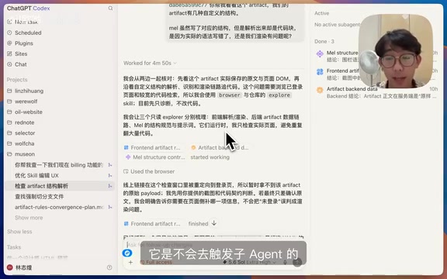Click the 林志煌 user avatar

(10, 267)
